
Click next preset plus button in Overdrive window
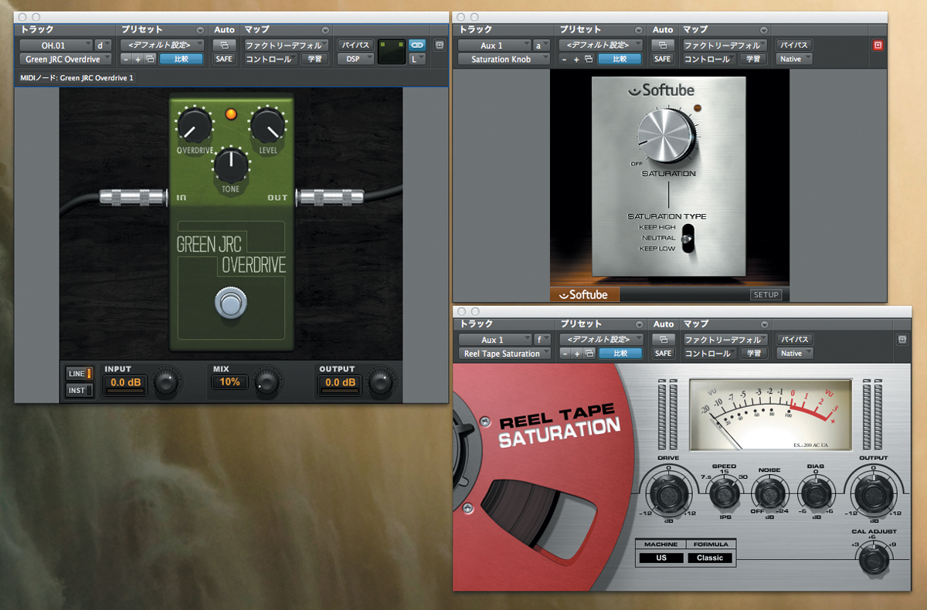pyautogui.click(x=138, y=59)
